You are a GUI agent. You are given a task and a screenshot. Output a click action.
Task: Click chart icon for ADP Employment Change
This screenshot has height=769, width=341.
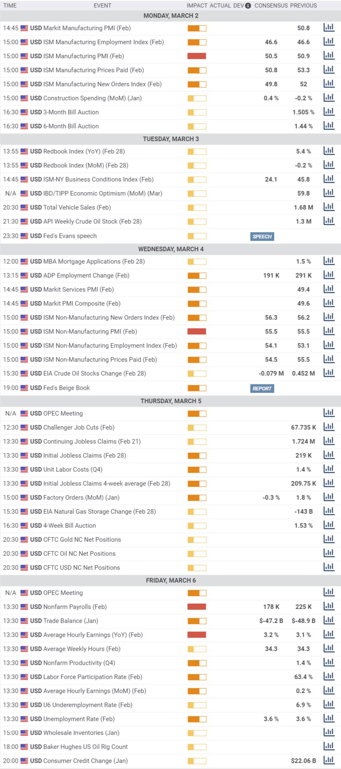pyautogui.click(x=329, y=275)
